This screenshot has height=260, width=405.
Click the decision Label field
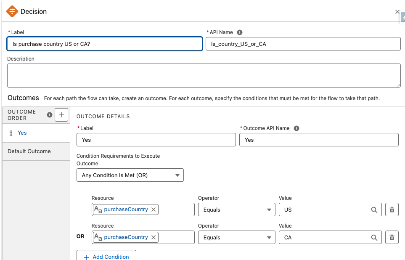click(105, 44)
